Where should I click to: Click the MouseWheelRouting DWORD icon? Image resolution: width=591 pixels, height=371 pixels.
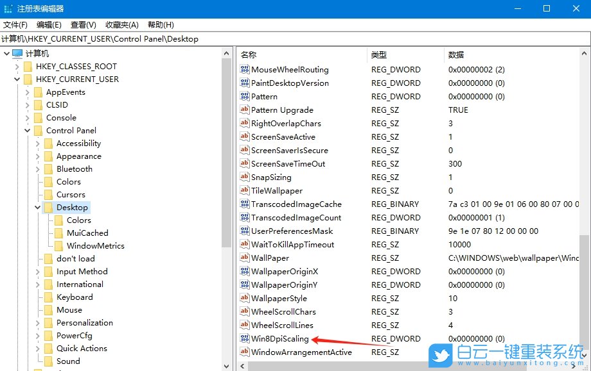click(x=245, y=69)
